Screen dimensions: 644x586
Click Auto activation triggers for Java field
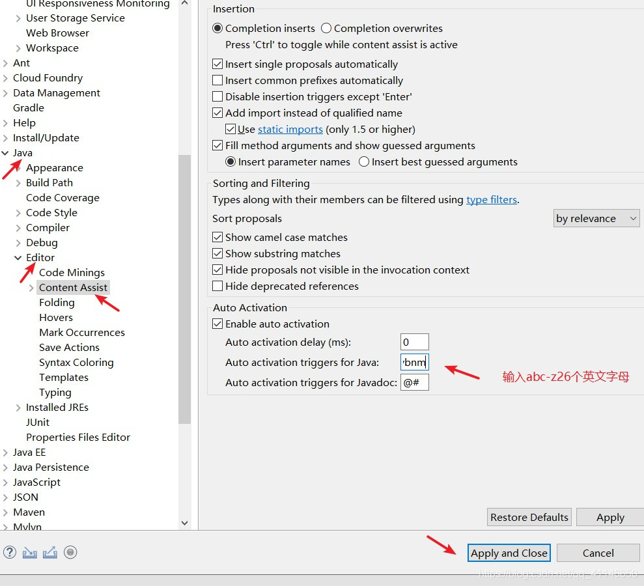pyautogui.click(x=415, y=362)
